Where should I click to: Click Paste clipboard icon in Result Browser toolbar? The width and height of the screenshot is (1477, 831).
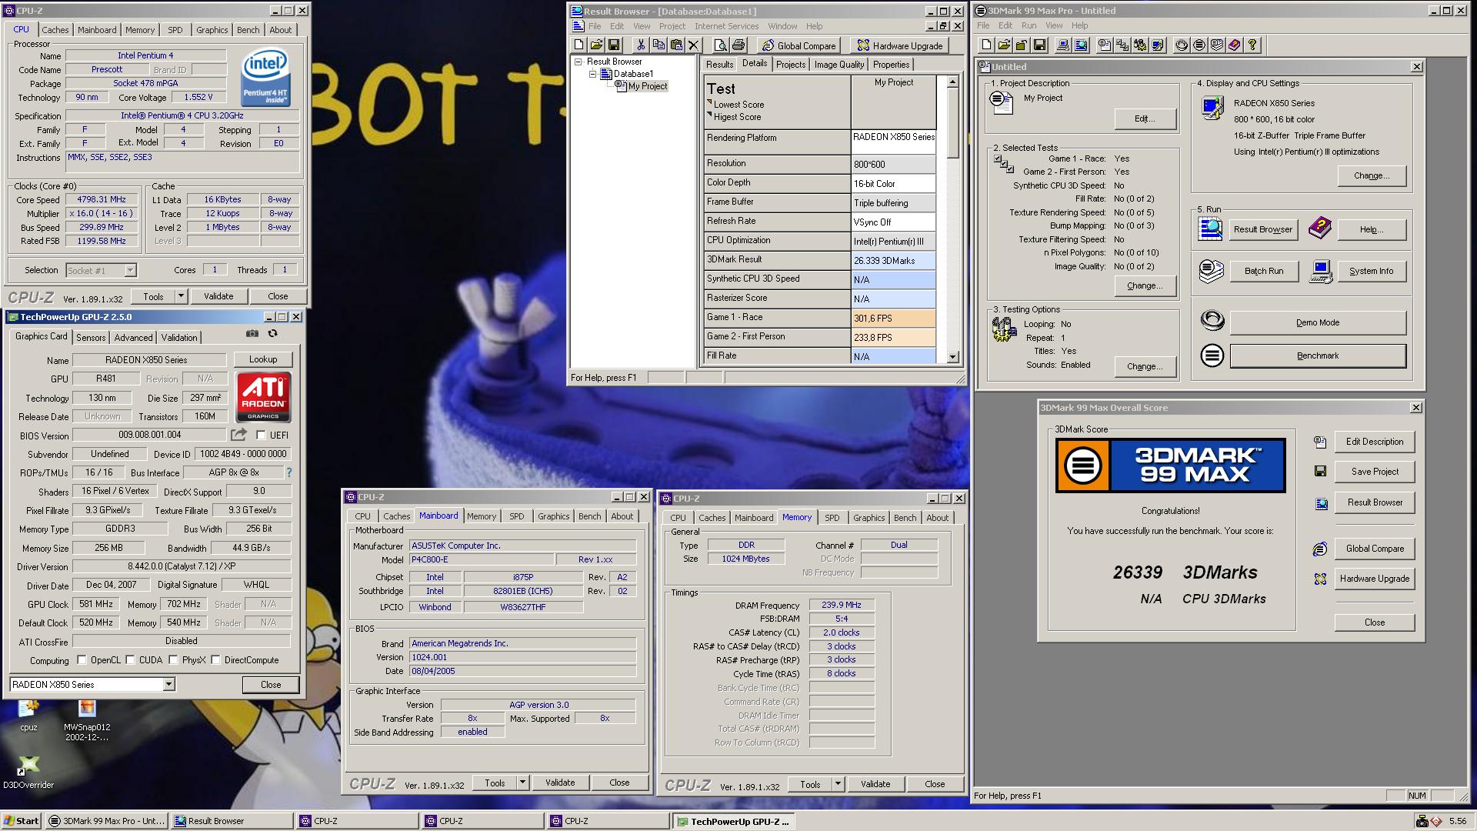coord(676,45)
